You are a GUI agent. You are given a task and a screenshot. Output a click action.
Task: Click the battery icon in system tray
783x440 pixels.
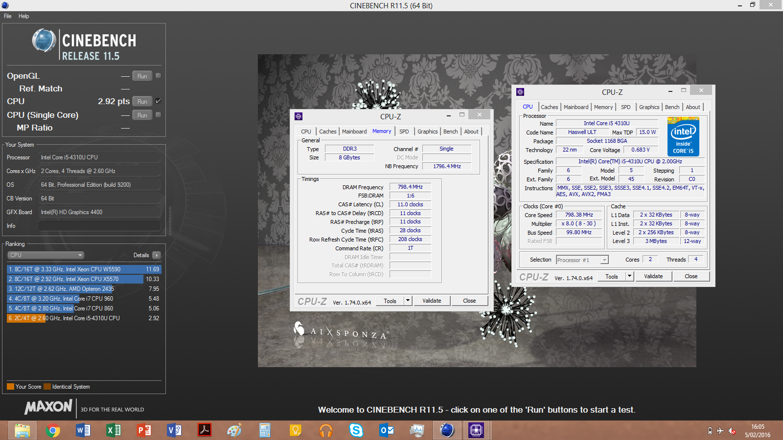pos(710,431)
